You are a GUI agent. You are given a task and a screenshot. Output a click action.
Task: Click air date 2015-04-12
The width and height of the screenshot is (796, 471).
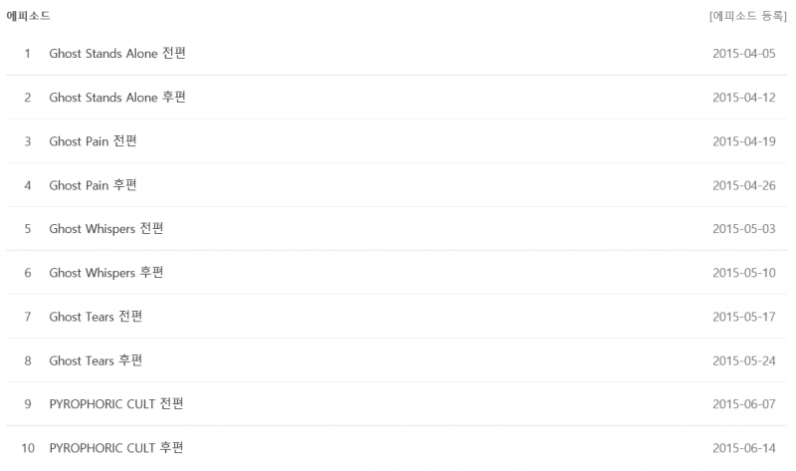coord(743,98)
